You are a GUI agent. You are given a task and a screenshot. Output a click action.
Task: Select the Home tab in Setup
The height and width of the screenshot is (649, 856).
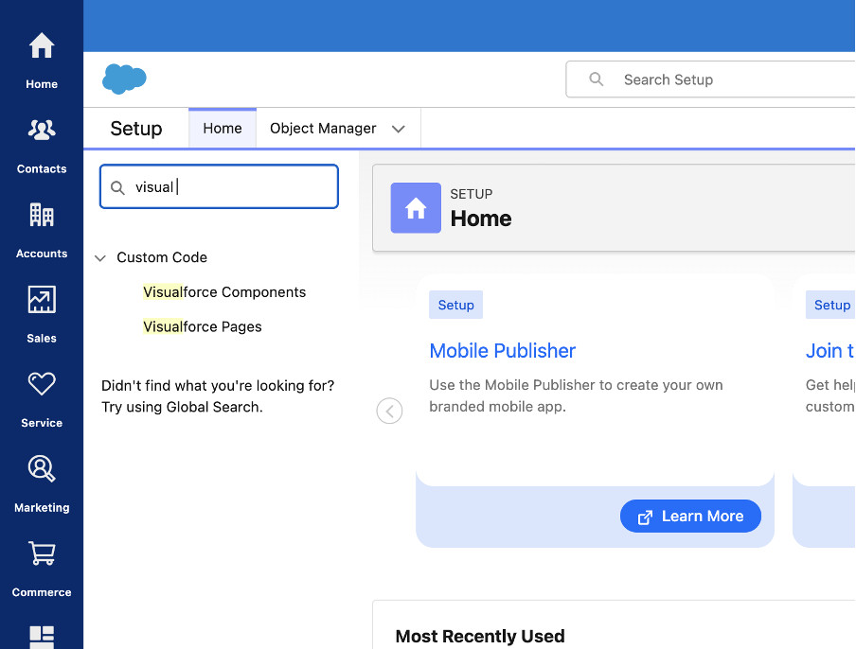tap(222, 128)
